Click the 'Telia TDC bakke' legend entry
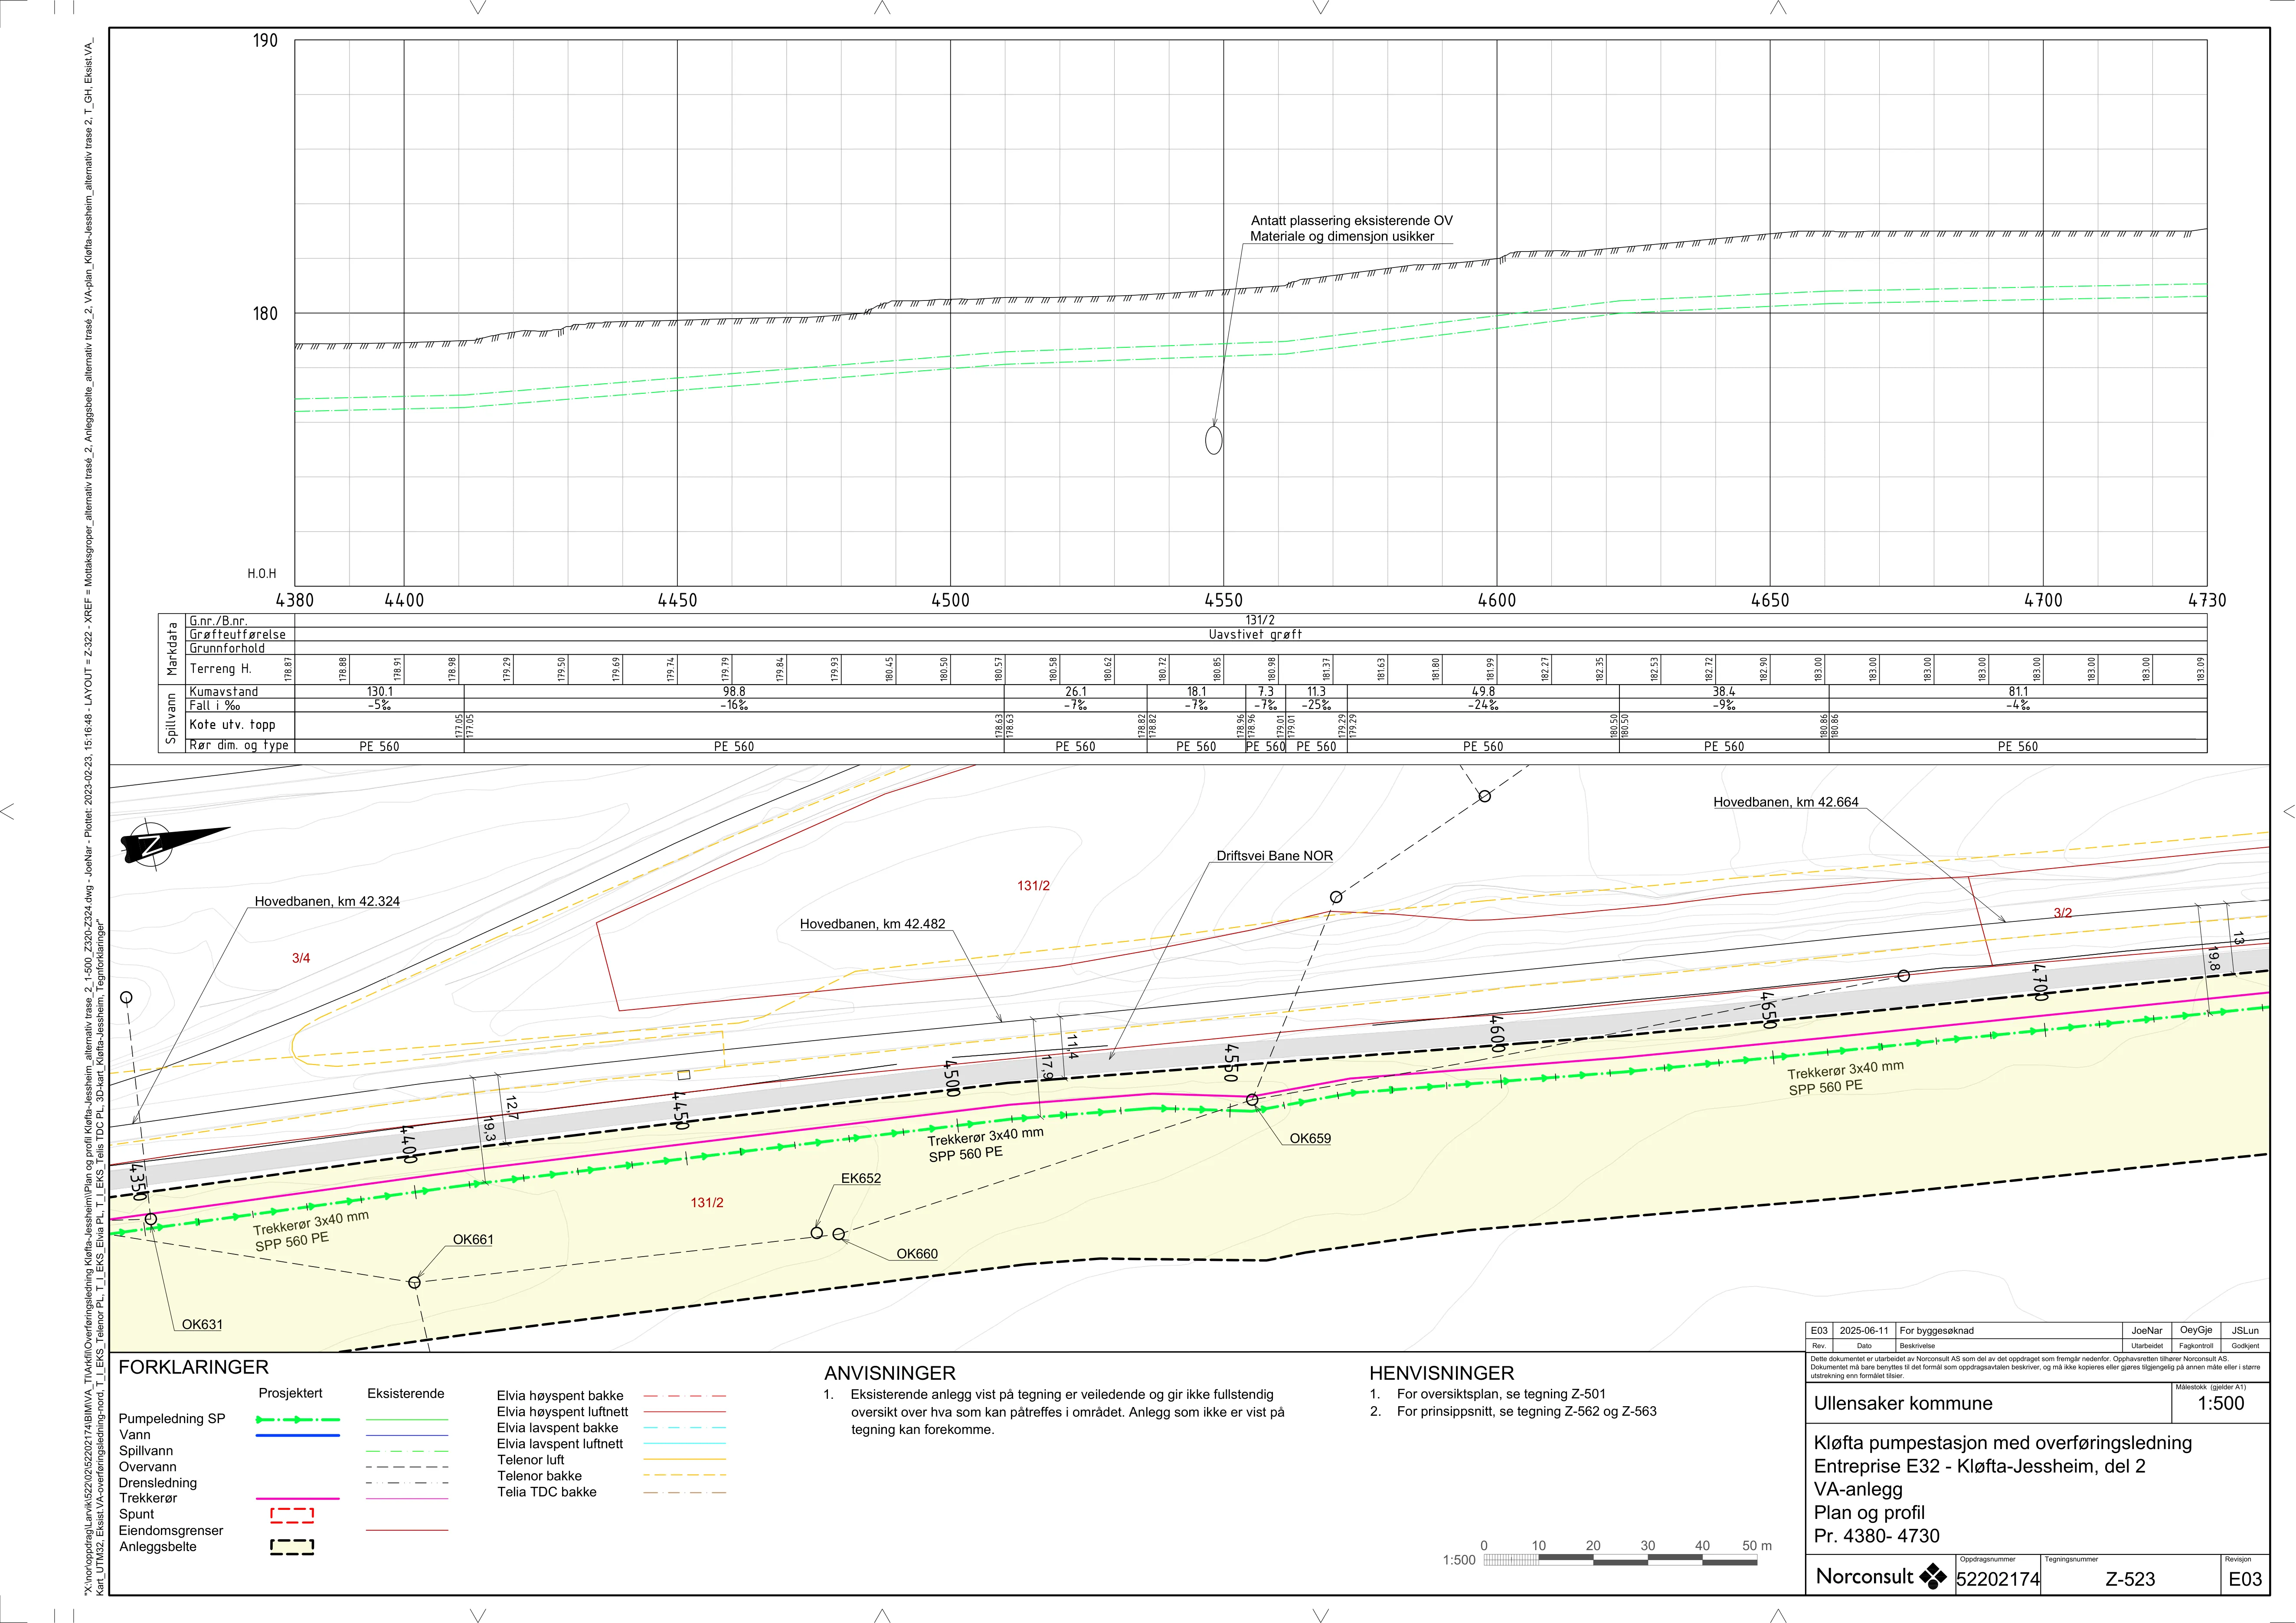 (547, 1492)
